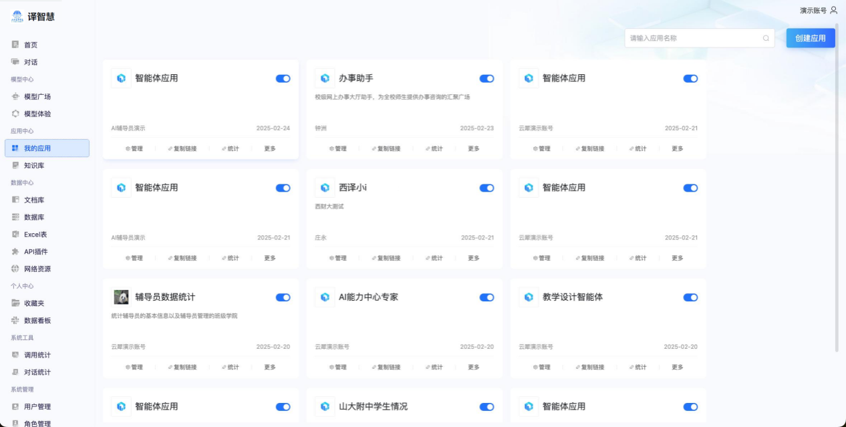This screenshot has height=427, width=846.
Task: Open 用户管理 in the sidebar
Action: pyautogui.click(x=37, y=406)
